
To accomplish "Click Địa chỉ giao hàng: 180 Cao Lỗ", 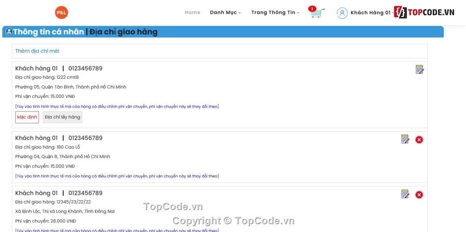I will [x=48, y=147].
